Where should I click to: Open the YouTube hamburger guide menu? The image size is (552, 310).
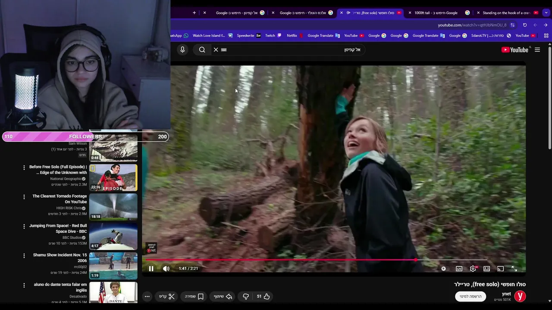tap(537, 50)
